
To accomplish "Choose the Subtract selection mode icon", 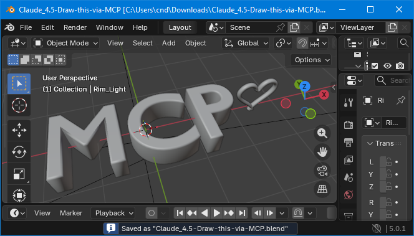I will [37, 60].
